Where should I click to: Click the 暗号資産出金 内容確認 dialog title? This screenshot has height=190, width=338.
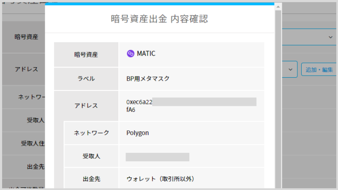point(159,19)
